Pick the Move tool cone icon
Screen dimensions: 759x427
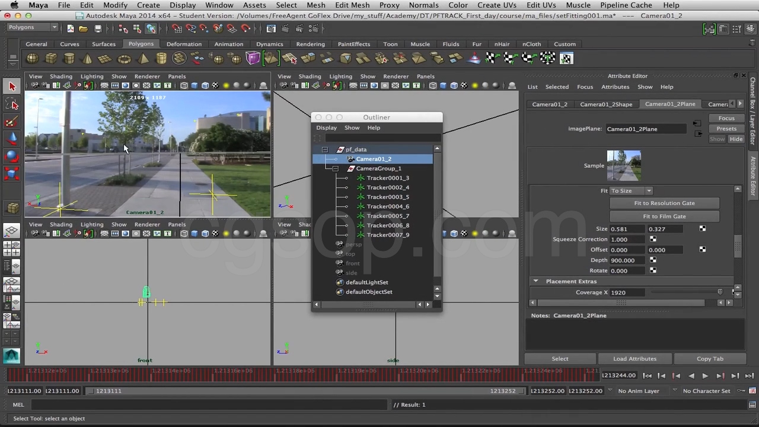coord(12,139)
